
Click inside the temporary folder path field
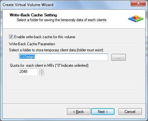pyautogui.click(x=63, y=57)
